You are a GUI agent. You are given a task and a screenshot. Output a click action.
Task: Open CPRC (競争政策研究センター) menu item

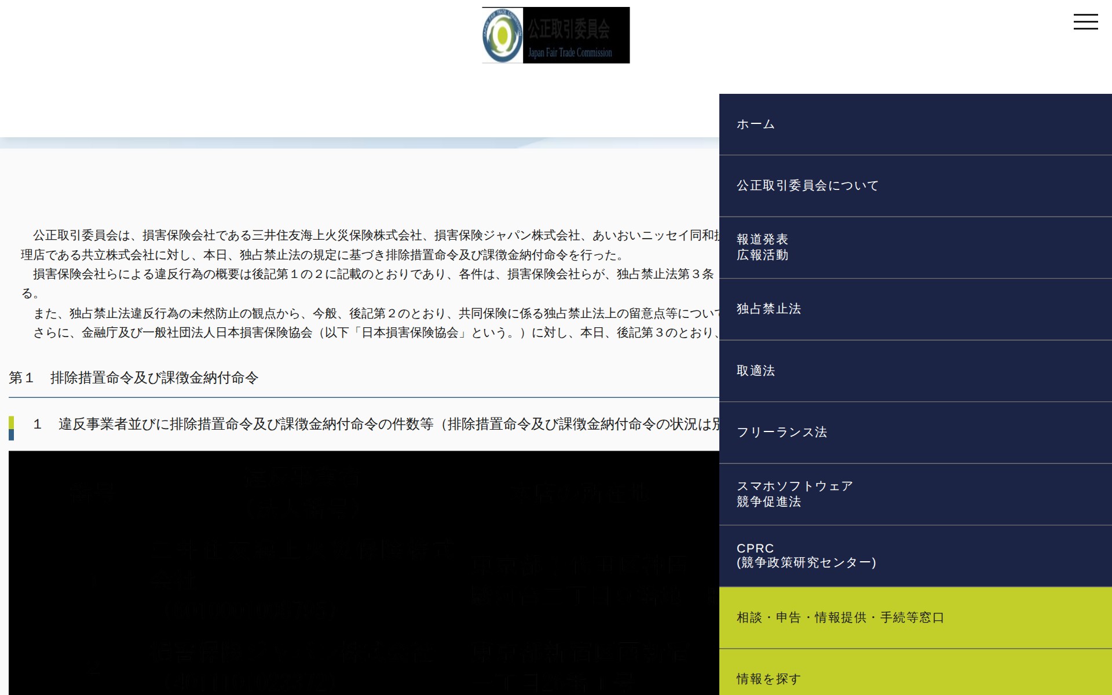[806, 555]
